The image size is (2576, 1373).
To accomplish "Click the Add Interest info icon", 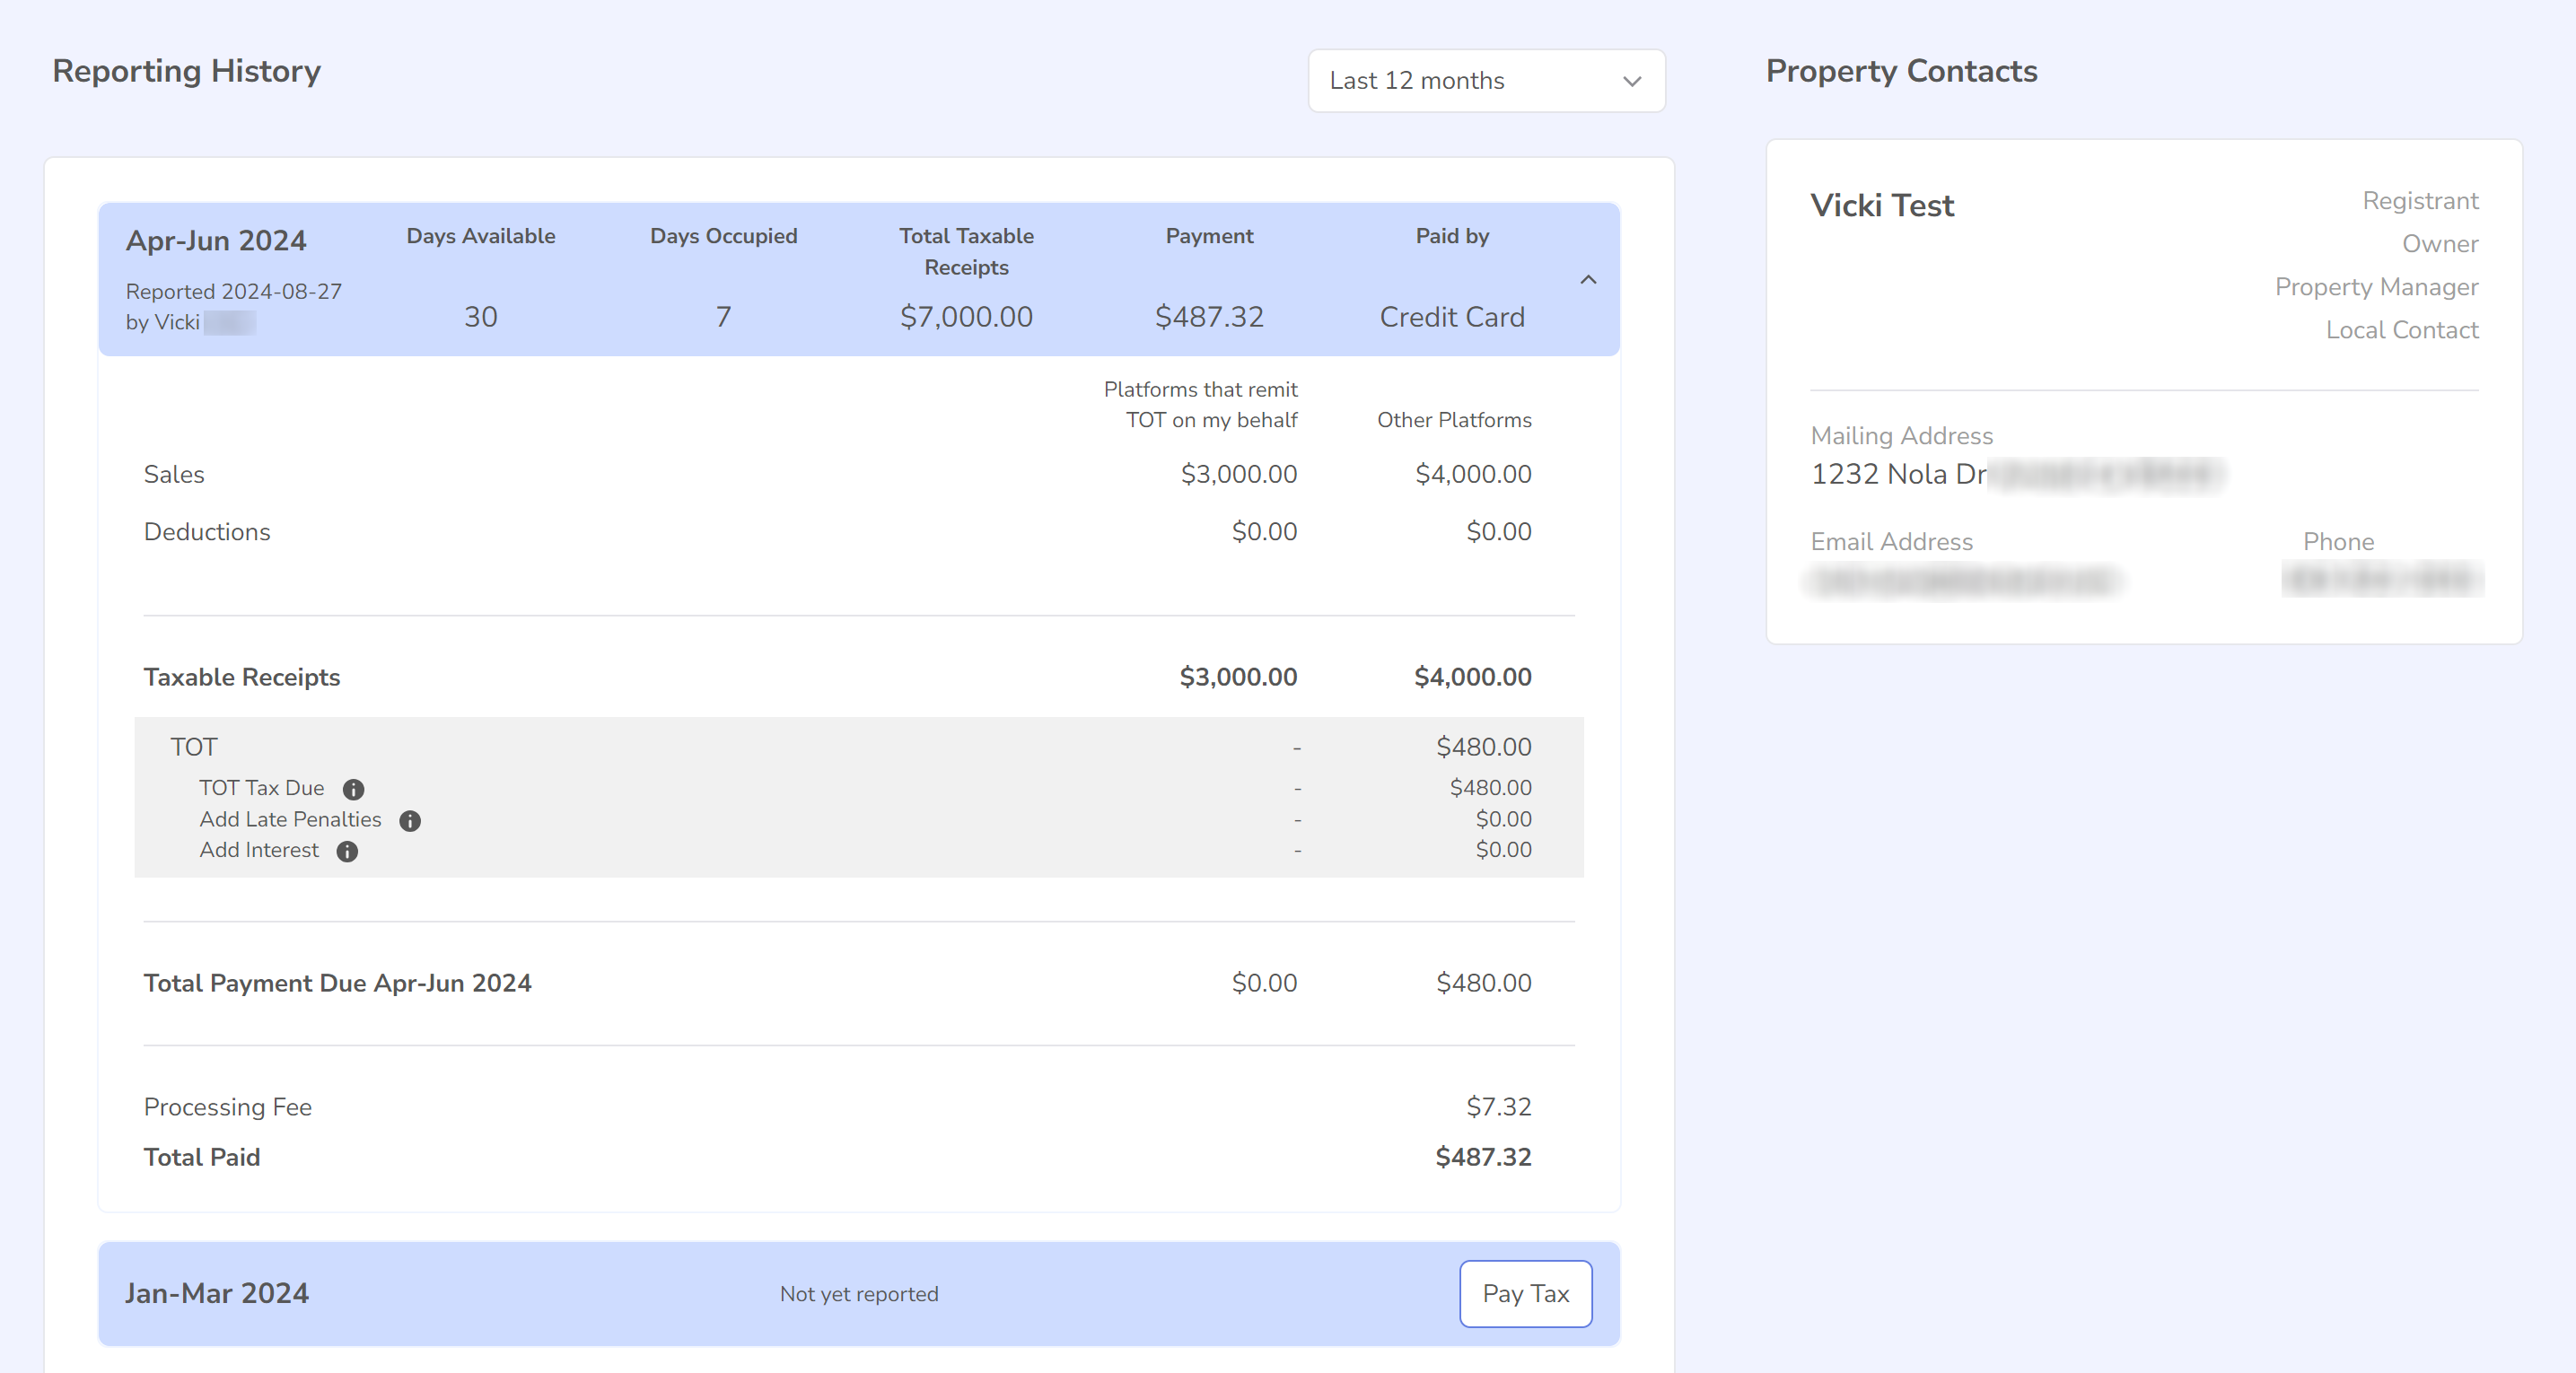I will (347, 852).
